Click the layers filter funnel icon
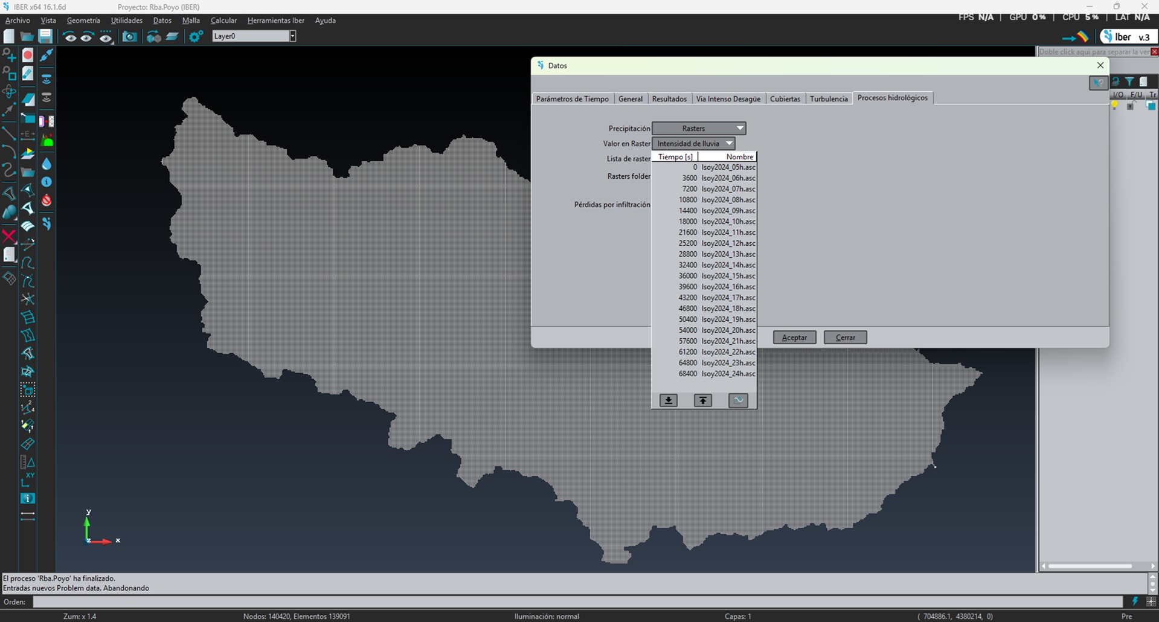The image size is (1159, 622). (1129, 82)
